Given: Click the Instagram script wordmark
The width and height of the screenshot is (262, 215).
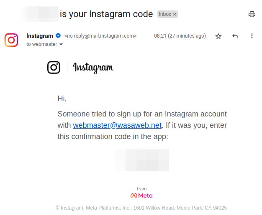Looking at the screenshot, I should click(93, 68).
